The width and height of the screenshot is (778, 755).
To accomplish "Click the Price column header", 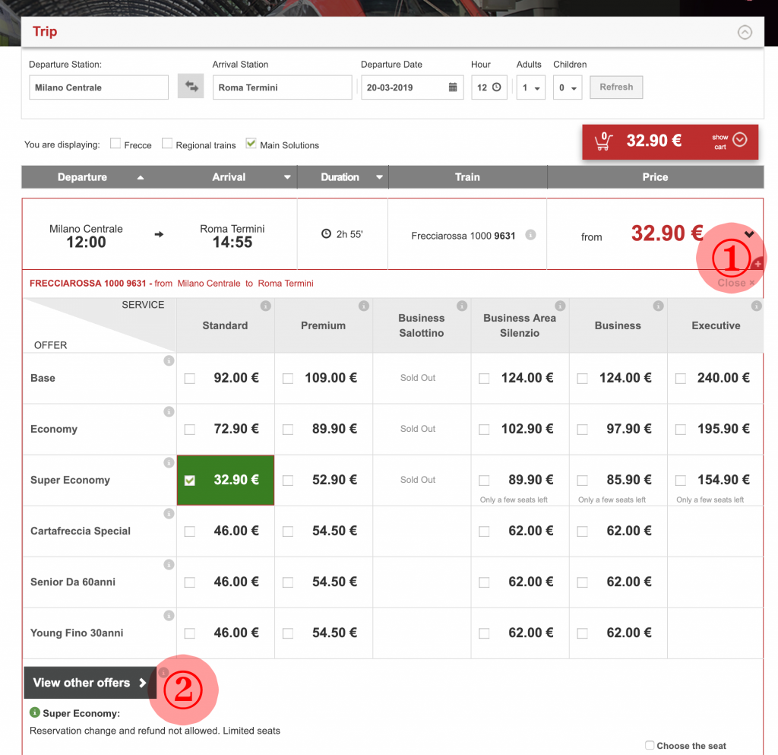I will click(655, 177).
